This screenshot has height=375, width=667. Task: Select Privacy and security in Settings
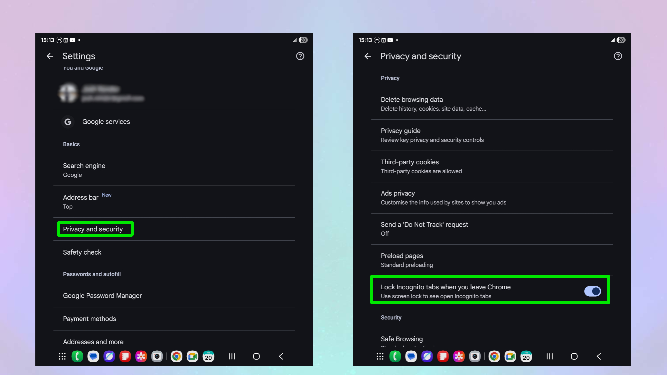93,229
